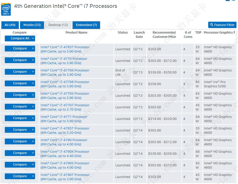Click $314.00 - $320.00 price cell

tap(163, 119)
